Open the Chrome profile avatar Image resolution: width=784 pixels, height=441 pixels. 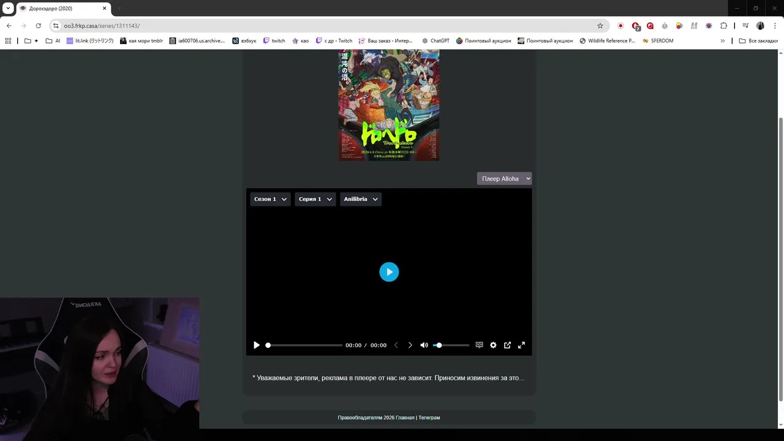pos(760,26)
